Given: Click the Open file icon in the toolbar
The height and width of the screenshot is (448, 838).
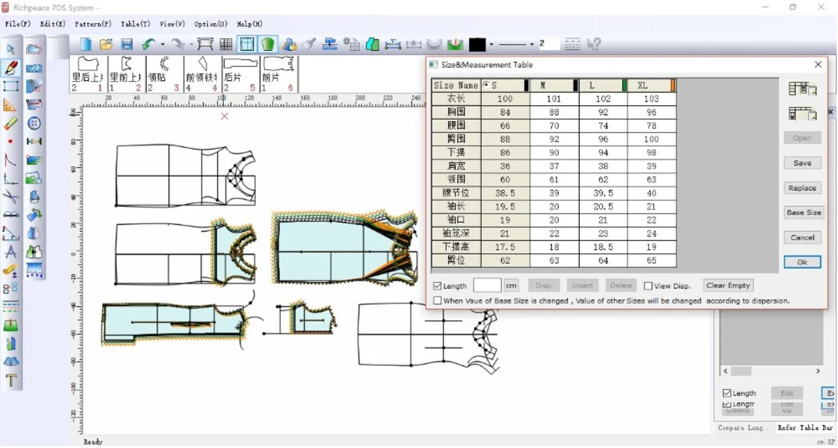Looking at the screenshot, I should pos(107,43).
